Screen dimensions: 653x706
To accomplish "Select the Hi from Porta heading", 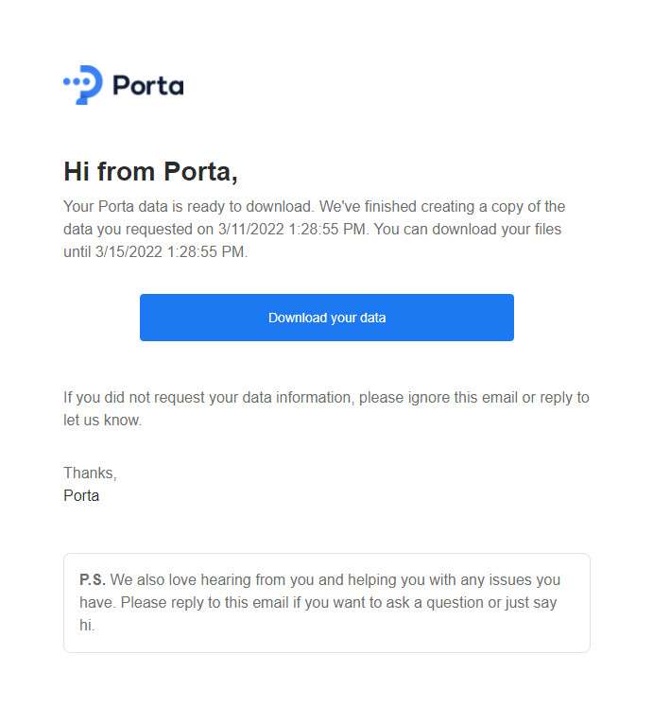I will coord(150,172).
